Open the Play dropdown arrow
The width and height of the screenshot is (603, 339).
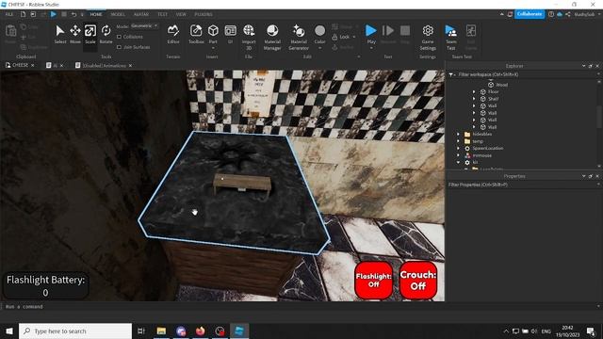point(371,48)
